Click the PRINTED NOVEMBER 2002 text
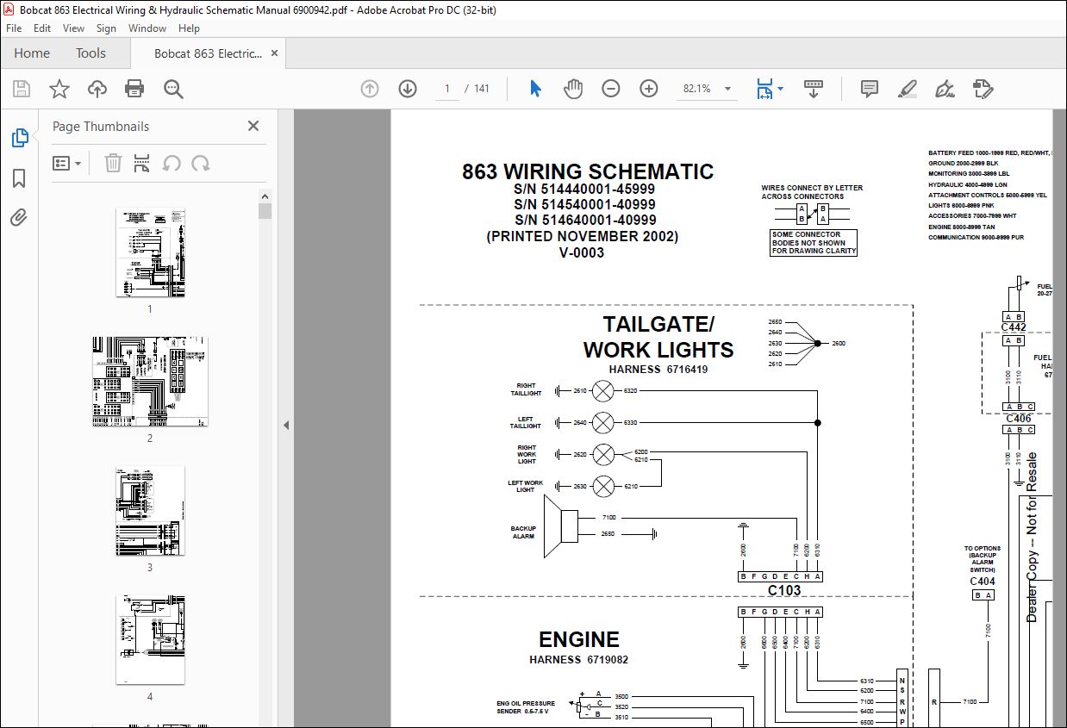The image size is (1067, 728). [x=583, y=236]
